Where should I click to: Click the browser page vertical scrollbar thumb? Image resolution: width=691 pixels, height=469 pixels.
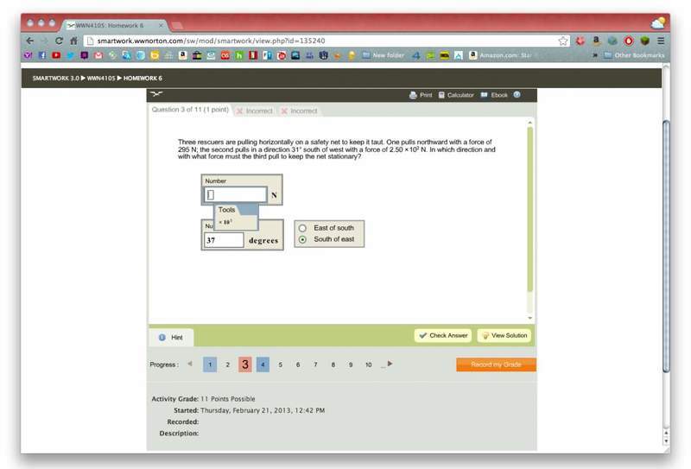(666, 246)
